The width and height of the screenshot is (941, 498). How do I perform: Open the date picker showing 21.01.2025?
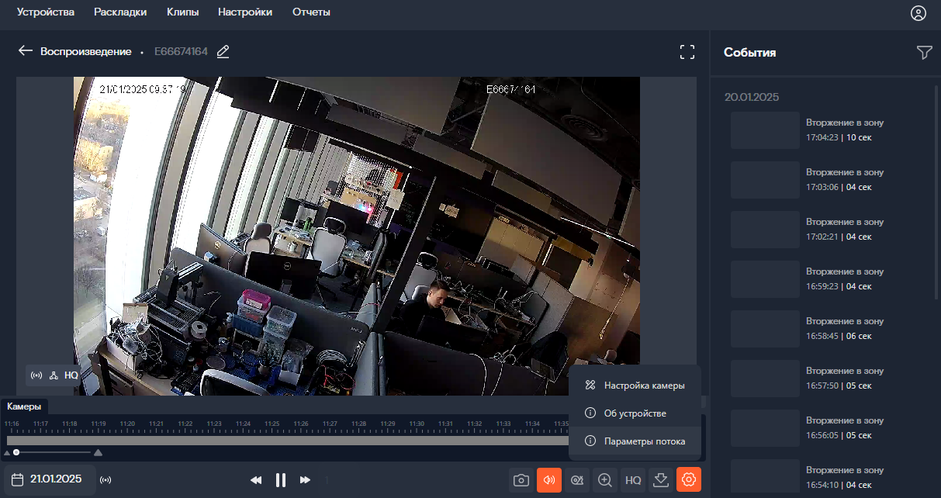(x=50, y=479)
